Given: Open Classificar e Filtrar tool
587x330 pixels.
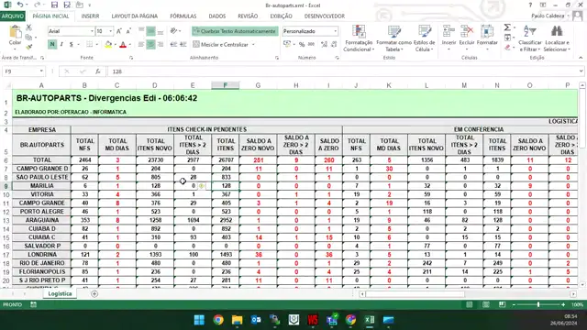Looking at the screenshot, I should point(530,38).
